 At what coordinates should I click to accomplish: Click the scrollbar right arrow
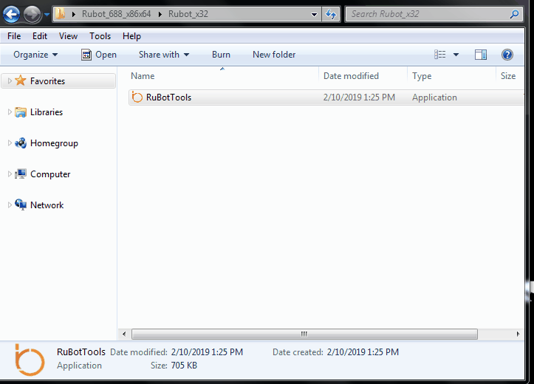point(518,334)
